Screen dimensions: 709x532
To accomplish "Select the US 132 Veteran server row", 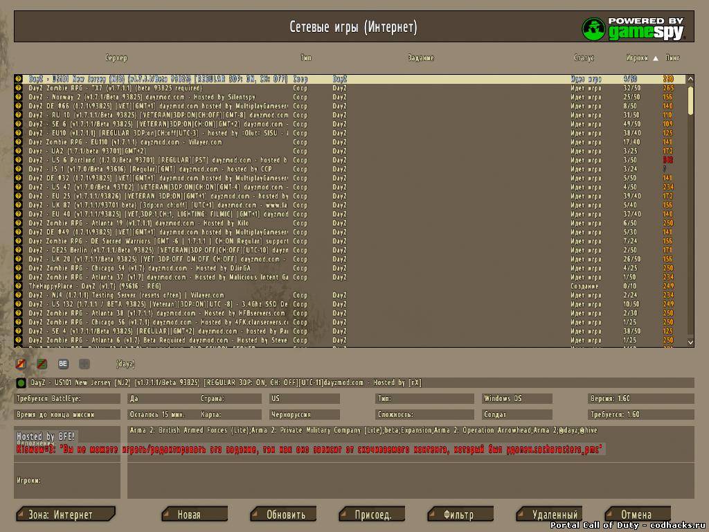I will 350,305.
